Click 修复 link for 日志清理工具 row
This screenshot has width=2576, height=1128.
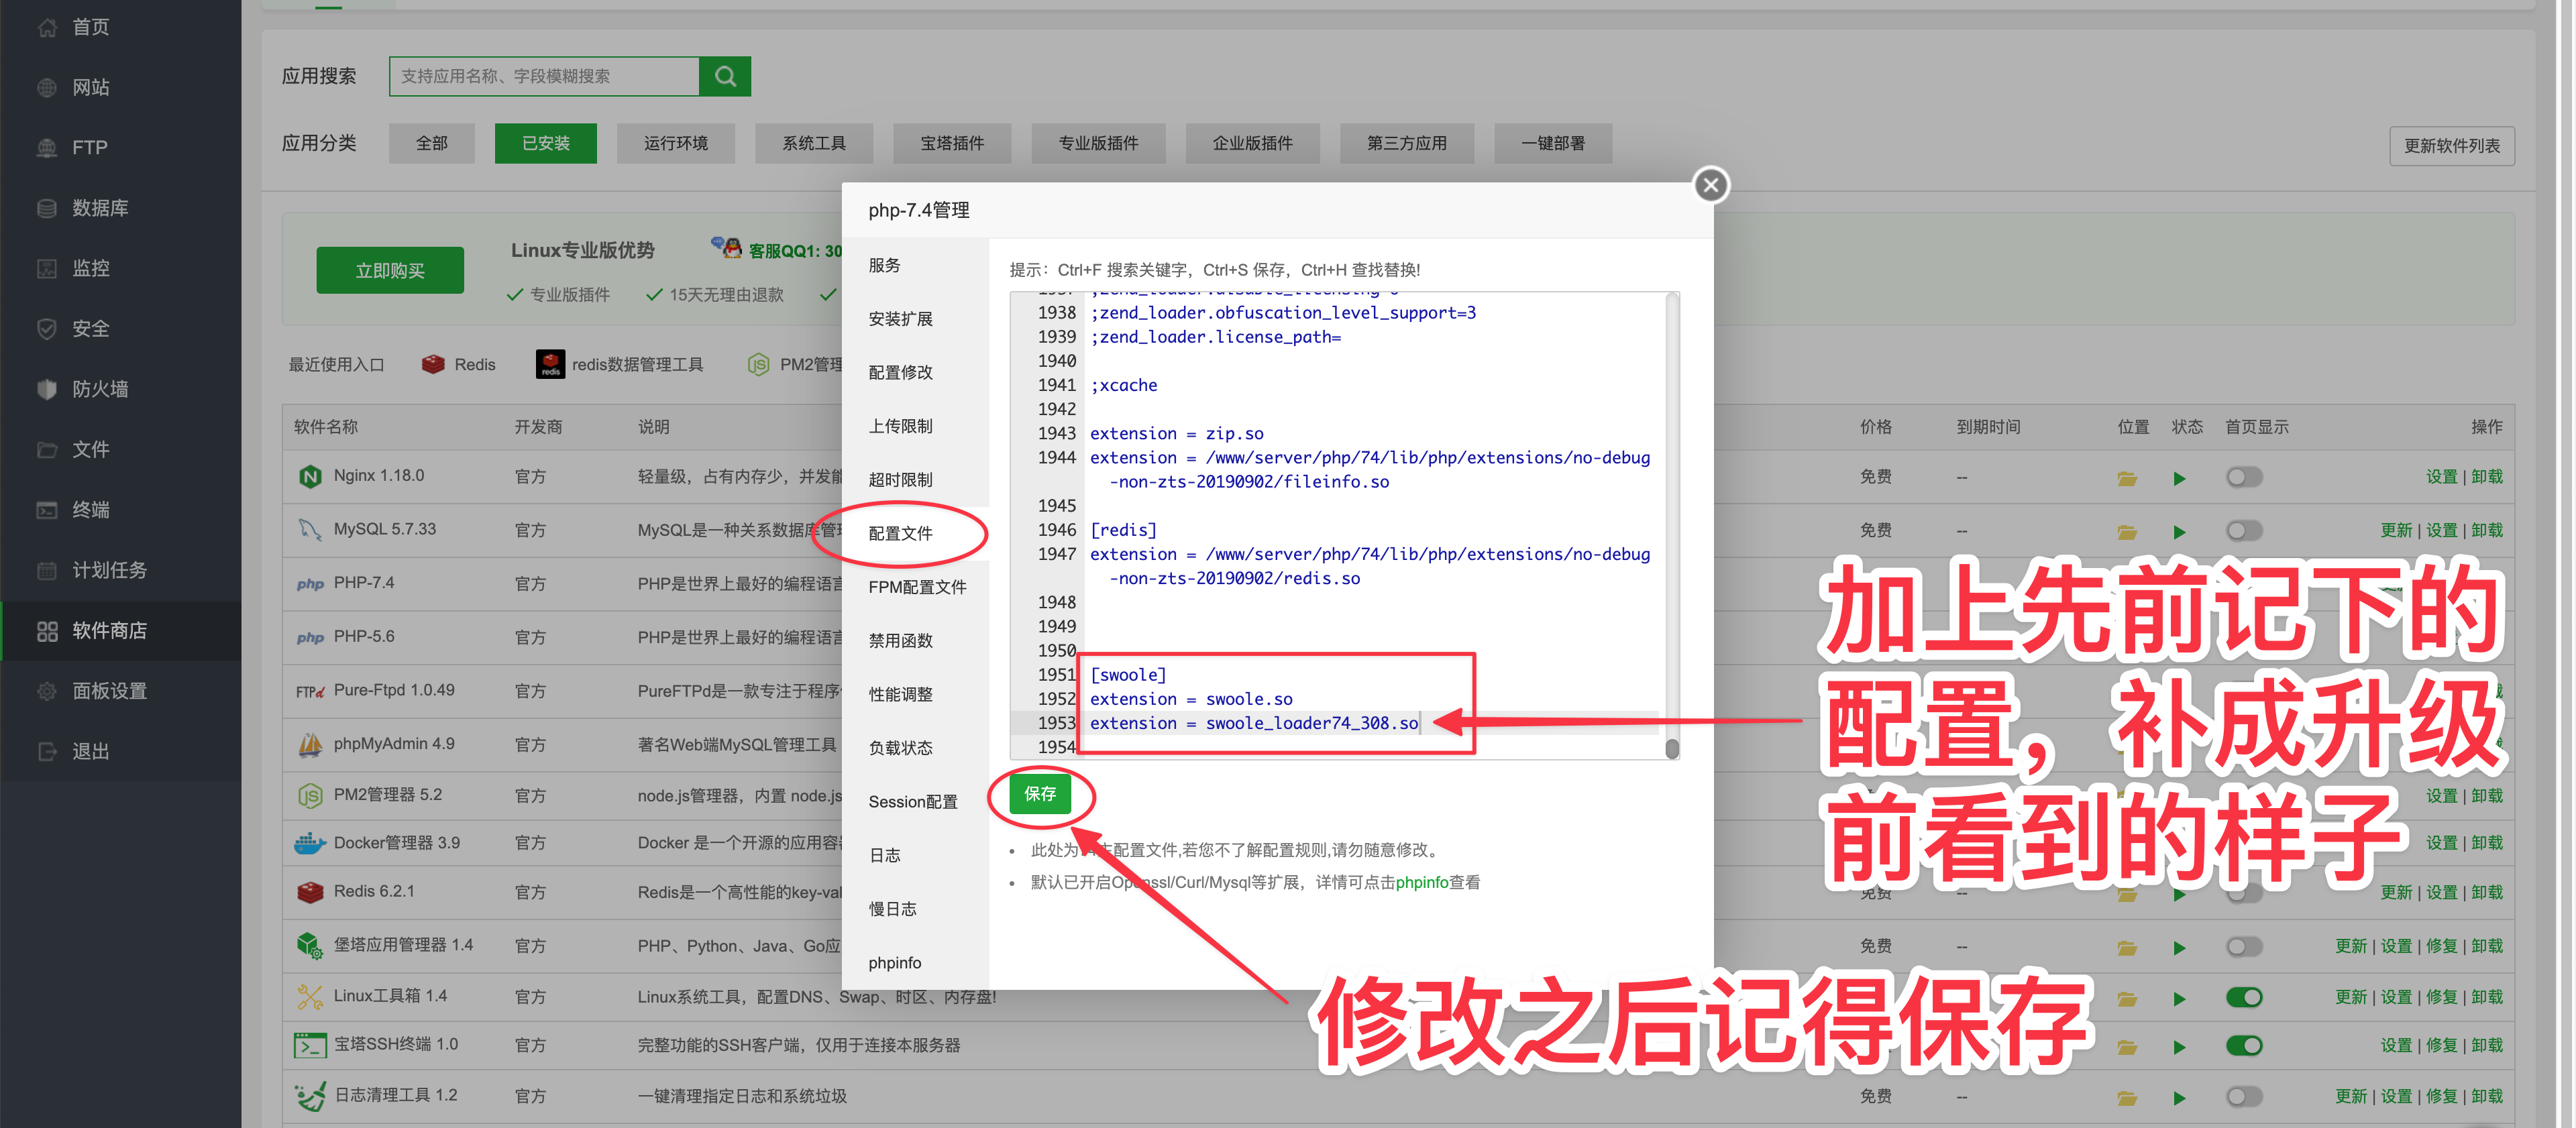2441,1096
